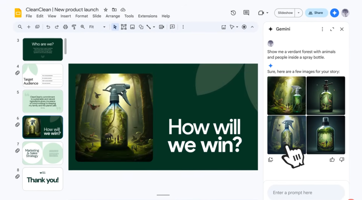Click the Enter a prompt here field
Viewport: 362px width, 200px height.
coord(306,193)
